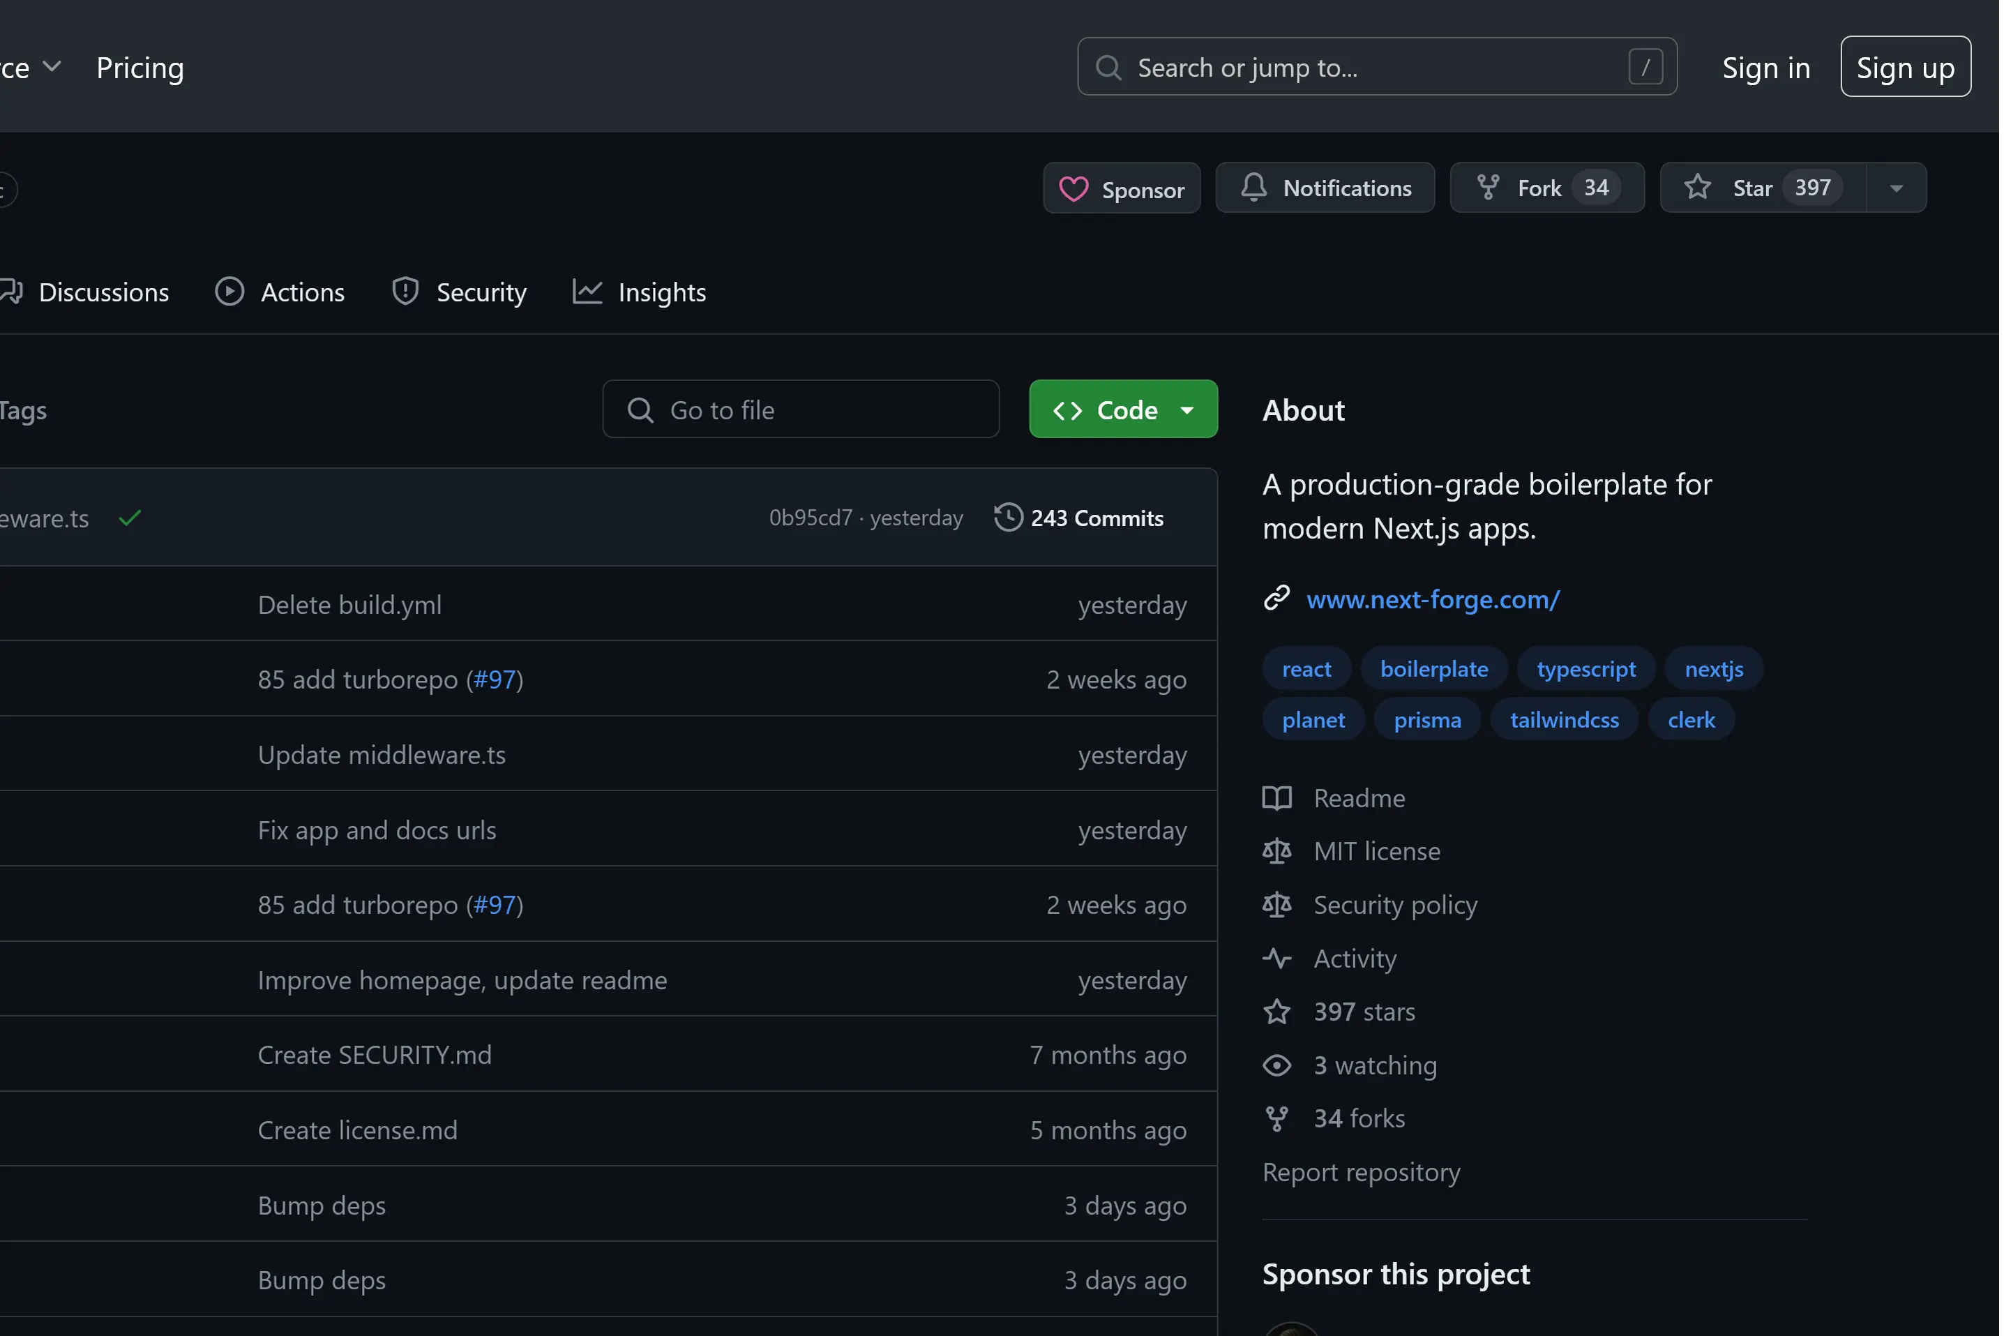
Task: Click the Sign up button
Action: pos(1904,67)
